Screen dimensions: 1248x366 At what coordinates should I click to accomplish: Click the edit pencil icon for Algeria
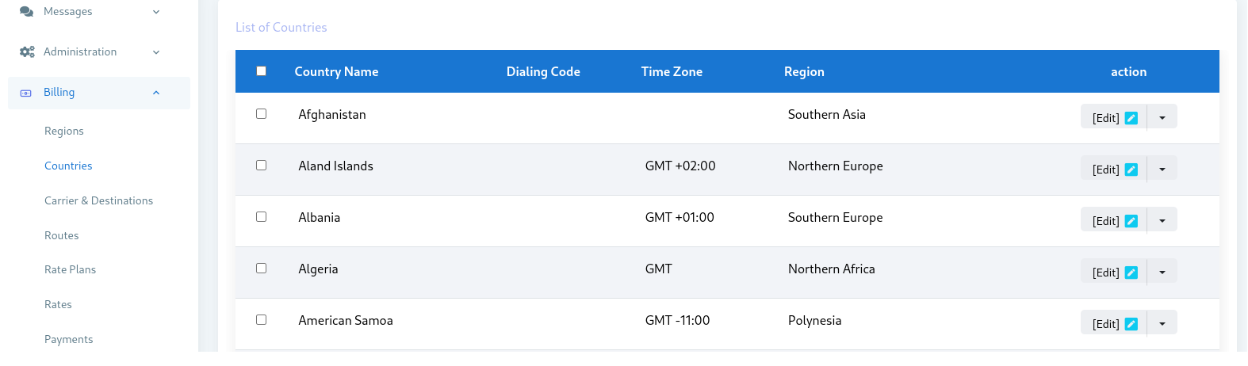[x=1131, y=273]
